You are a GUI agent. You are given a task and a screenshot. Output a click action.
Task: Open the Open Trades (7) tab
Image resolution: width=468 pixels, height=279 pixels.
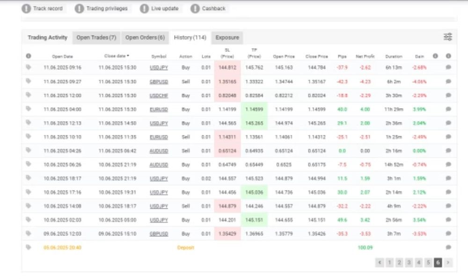96,37
